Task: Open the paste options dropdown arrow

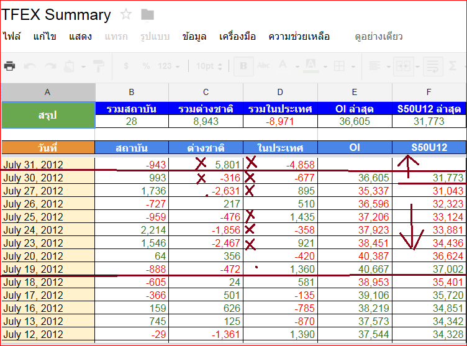Action: click(83, 66)
